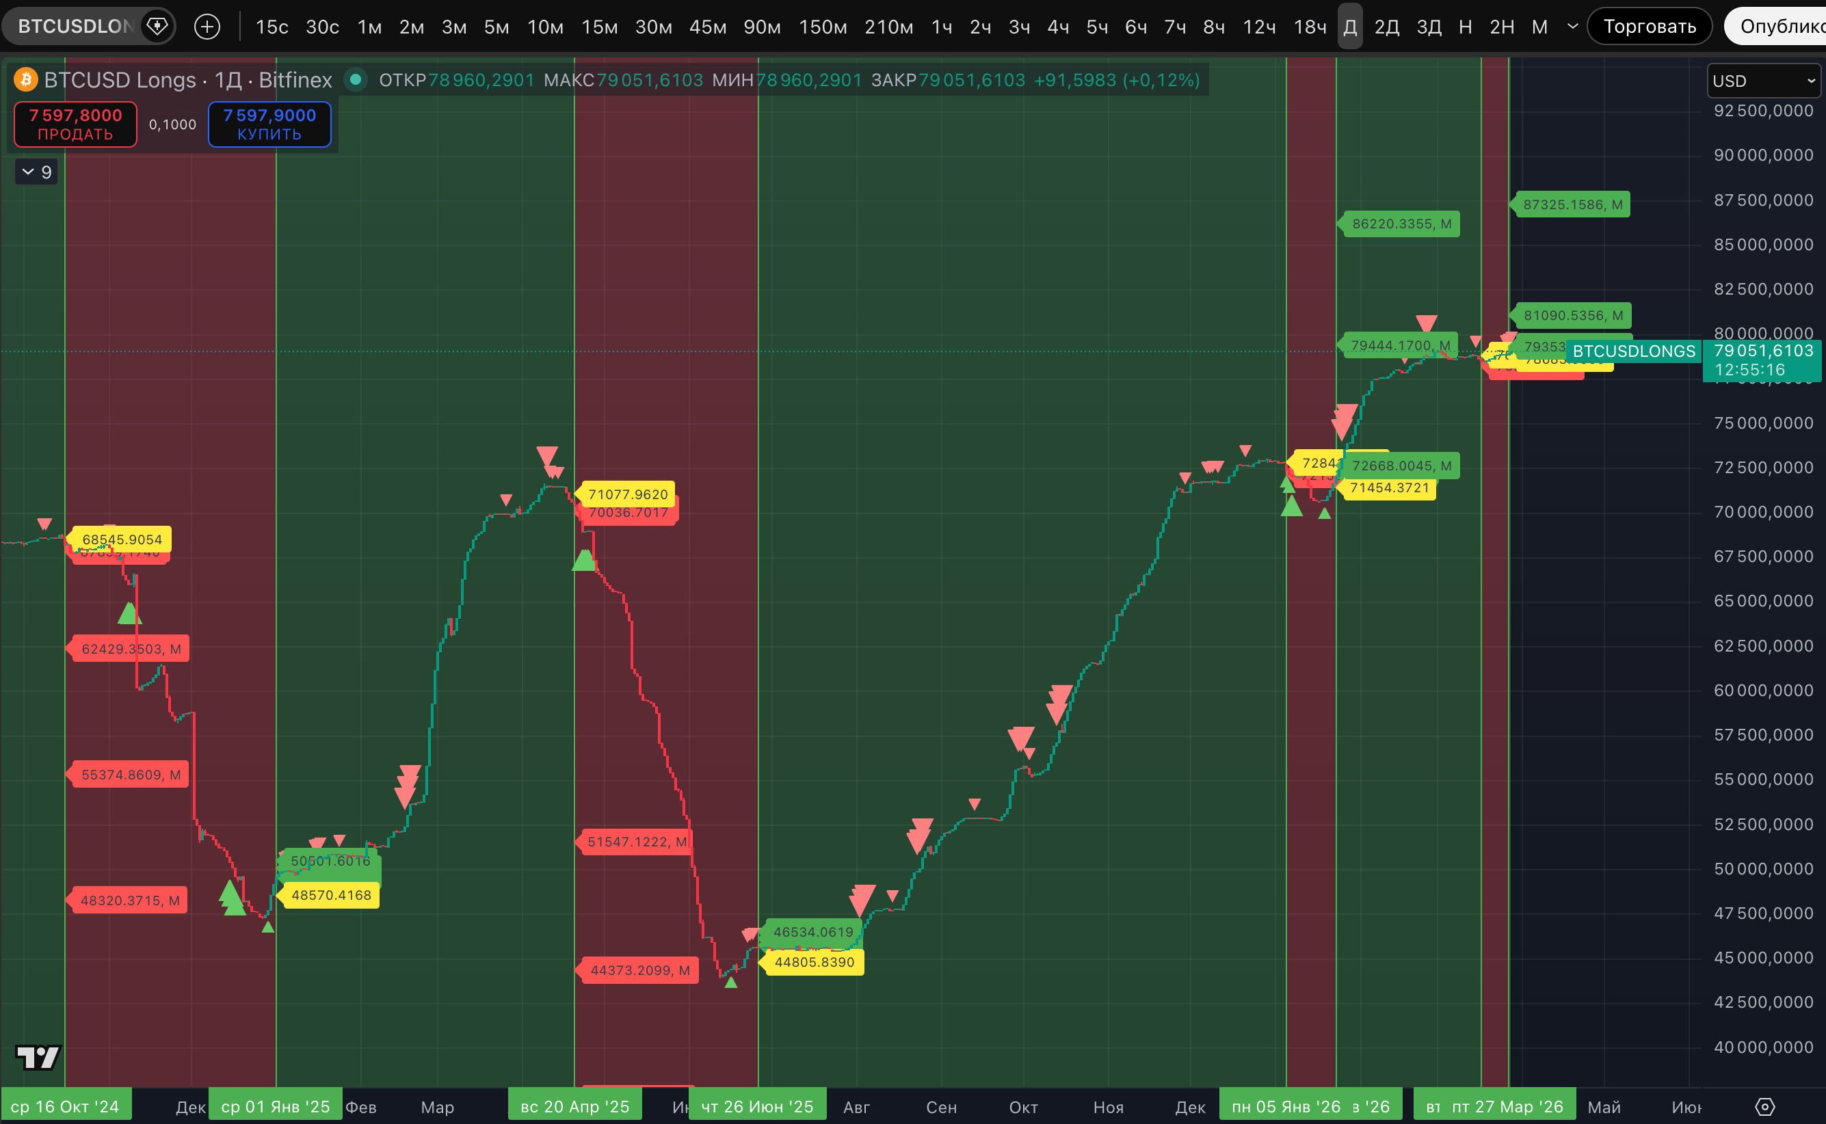The width and height of the screenshot is (1826, 1124).
Task: Open the USD currency dropdown
Action: pos(1763,81)
